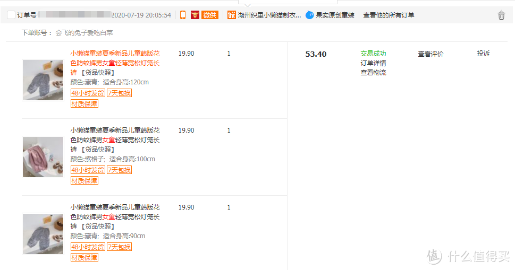This screenshot has height=270, width=515.
Task: Click 7天包换 tag on 120cm item
Action: coord(119,93)
